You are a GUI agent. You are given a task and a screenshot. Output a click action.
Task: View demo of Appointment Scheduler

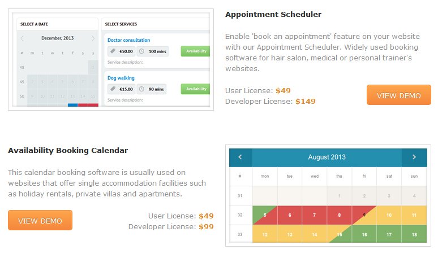[398, 95]
